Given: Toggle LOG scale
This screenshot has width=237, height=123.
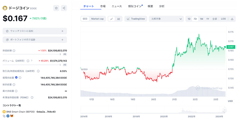Looking at the screenshot, I should tap(223, 19).
